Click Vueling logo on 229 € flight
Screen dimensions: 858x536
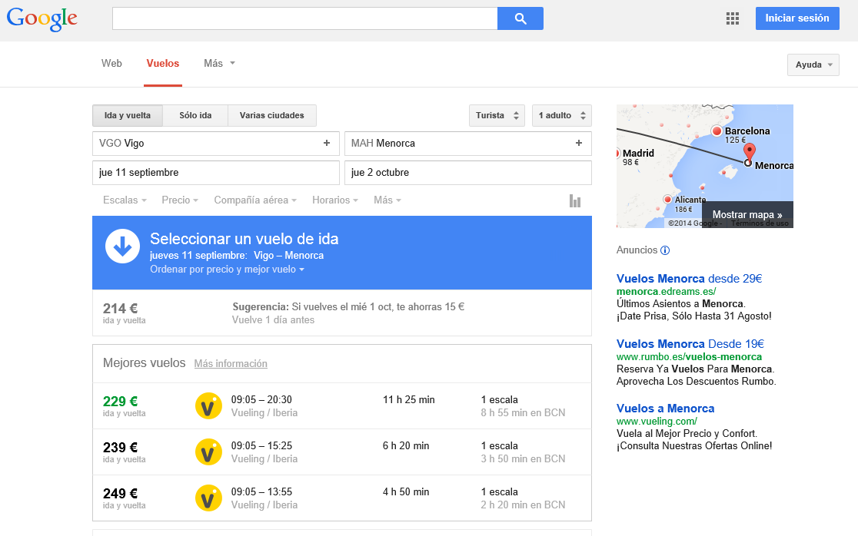coord(208,406)
